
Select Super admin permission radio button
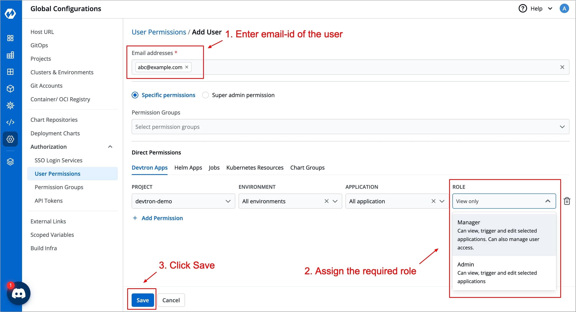coord(205,95)
